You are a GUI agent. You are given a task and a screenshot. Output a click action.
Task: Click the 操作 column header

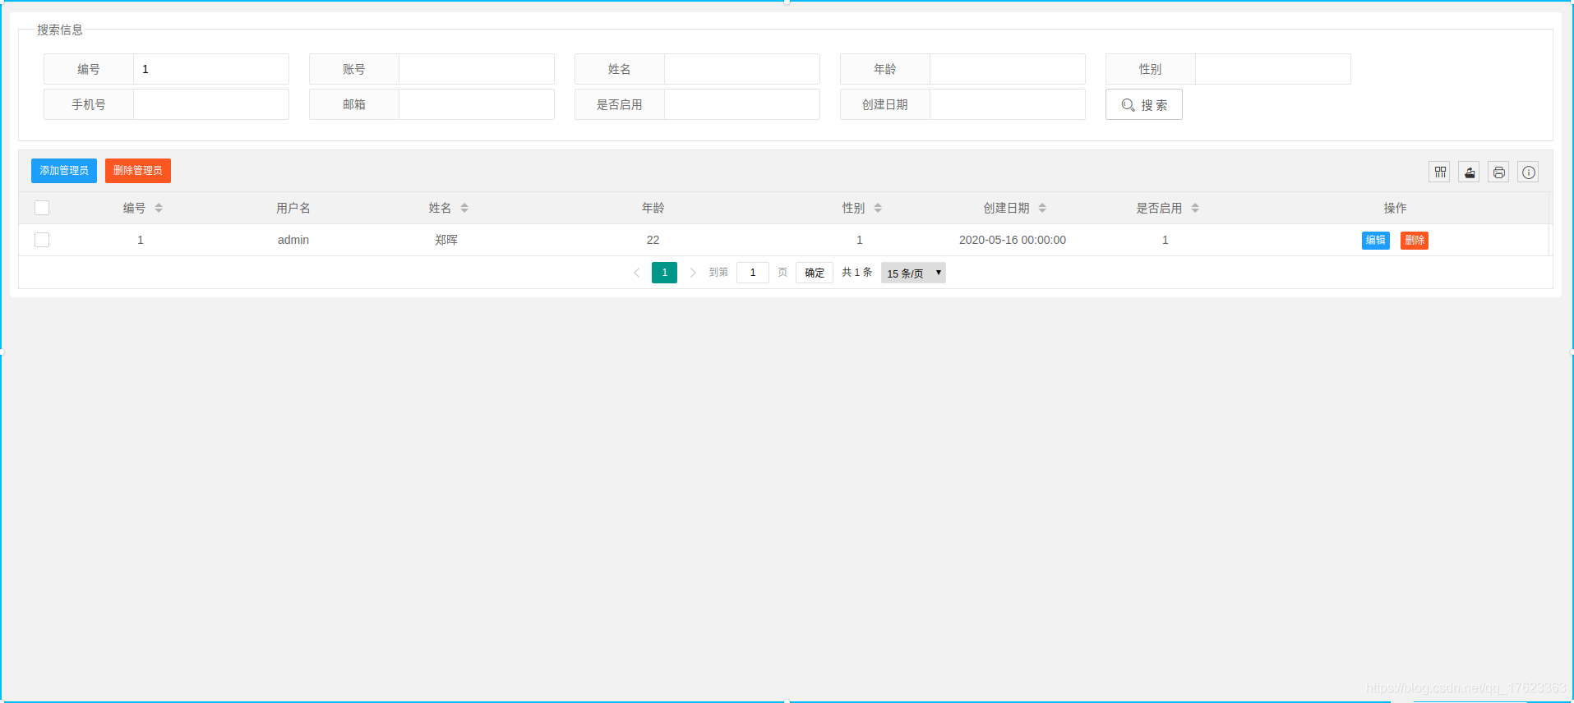(1395, 208)
